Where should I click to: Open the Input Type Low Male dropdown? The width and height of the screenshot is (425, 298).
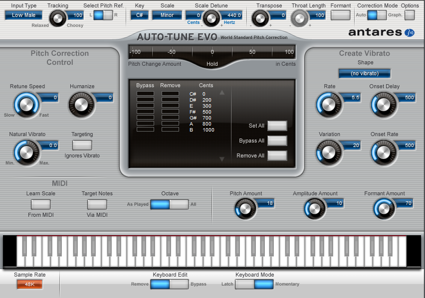tap(23, 15)
